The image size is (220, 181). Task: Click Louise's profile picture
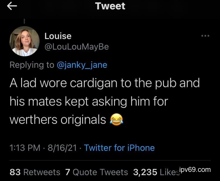(25, 41)
